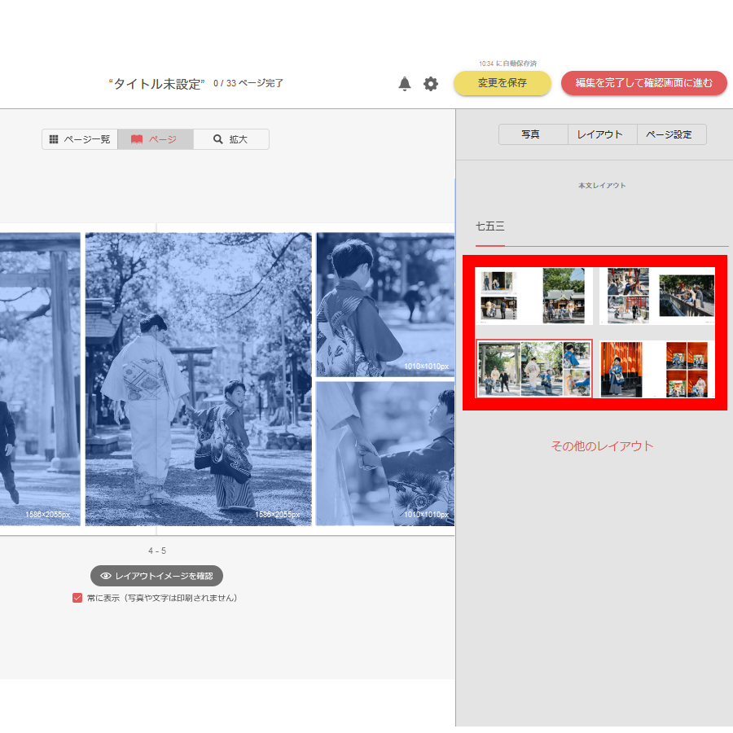733x733 pixels.
Task: Switch to the 写真 tab
Action: tap(532, 134)
